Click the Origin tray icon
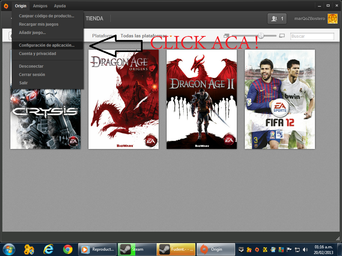The width and height of the screenshot is (342, 256). coord(257,249)
